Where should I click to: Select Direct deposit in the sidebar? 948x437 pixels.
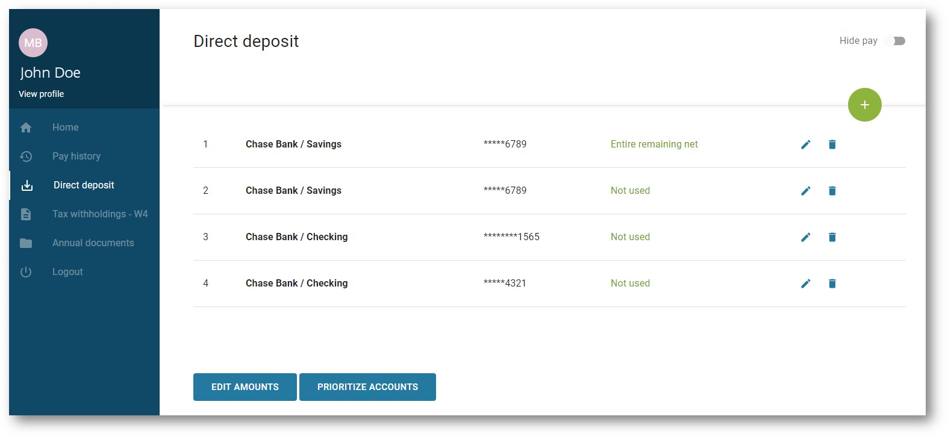(83, 185)
